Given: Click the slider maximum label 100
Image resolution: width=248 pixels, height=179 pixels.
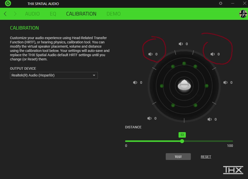Looking at the screenshot, I should coord(230,146).
